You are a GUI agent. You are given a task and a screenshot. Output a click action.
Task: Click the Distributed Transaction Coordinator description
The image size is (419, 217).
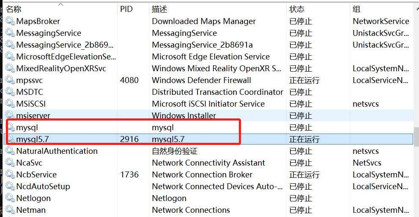217,92
